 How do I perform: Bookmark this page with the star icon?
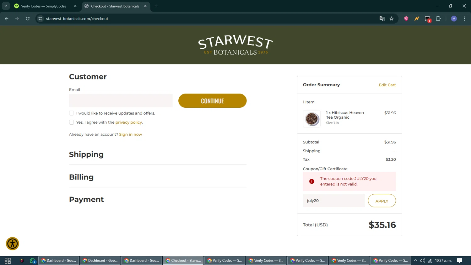pos(392,19)
